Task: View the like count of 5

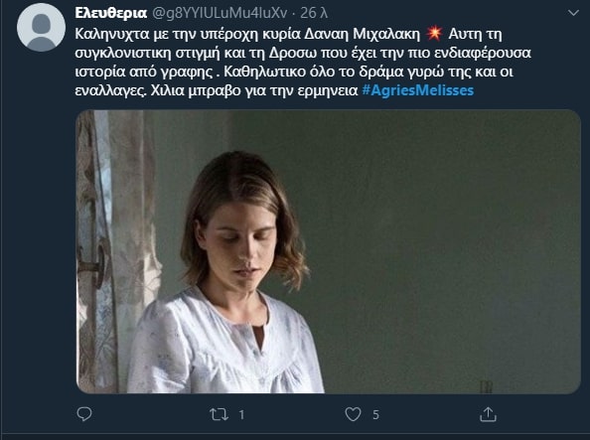Action: tap(375, 415)
